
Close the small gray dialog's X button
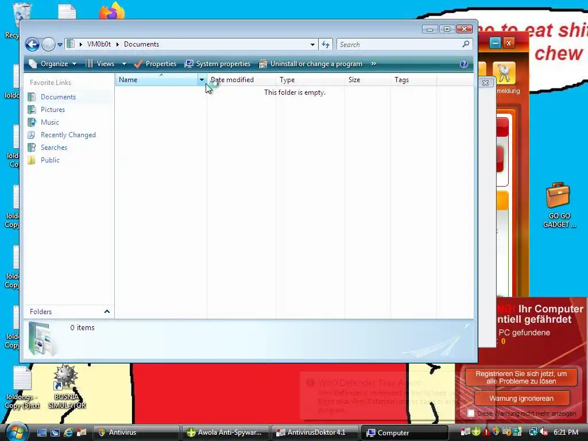coord(485,83)
